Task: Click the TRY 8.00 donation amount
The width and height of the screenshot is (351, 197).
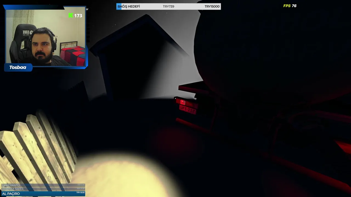Action: pyautogui.click(x=80, y=193)
